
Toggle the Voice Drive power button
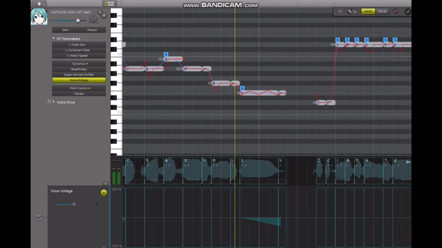(49, 101)
